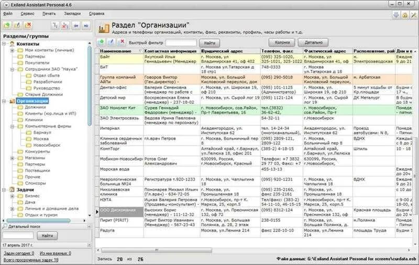The width and height of the screenshot is (419, 265).
Task: Collapse the Сотрудники ЗАО "Наука" folder
Action: click(12, 69)
